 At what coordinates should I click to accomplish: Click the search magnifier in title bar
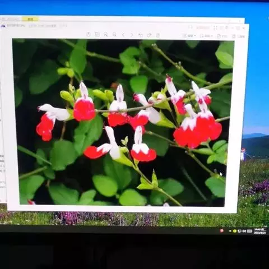click(x=191, y=27)
